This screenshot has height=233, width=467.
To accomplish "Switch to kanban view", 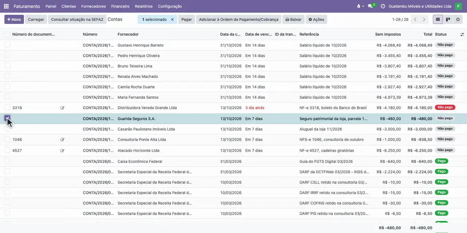I will point(448,20).
